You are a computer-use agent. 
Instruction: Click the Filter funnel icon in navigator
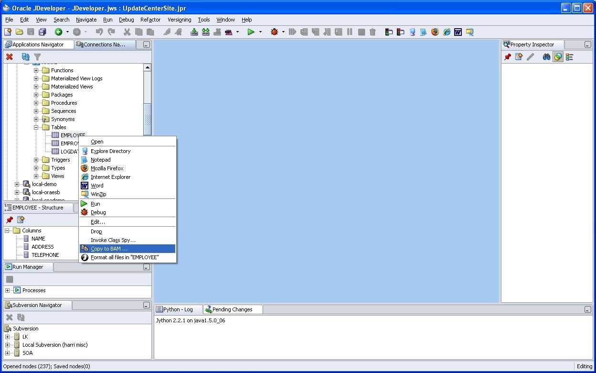tap(37, 57)
